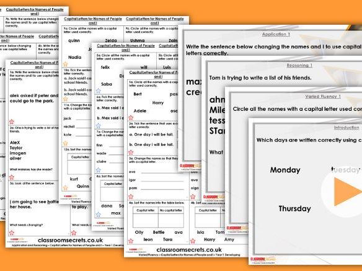Select the lowercase word 'tuesday' on the slide

tap(346, 170)
